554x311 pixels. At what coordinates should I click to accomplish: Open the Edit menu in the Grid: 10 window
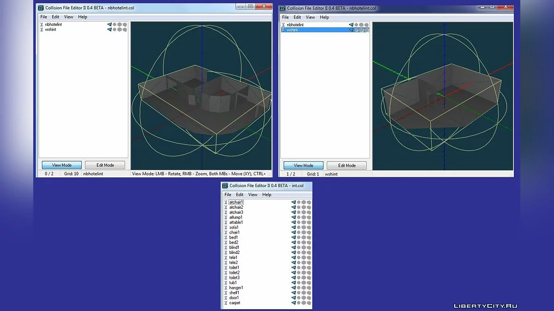(x=55, y=17)
